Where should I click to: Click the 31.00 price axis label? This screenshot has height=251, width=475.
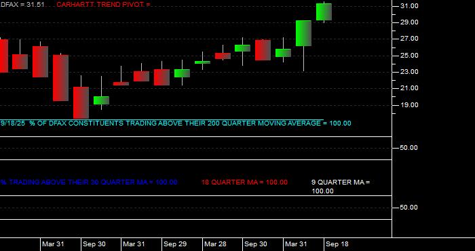point(409,6)
